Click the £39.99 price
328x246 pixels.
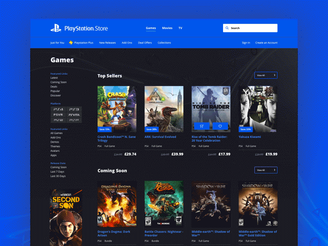pos(178,154)
